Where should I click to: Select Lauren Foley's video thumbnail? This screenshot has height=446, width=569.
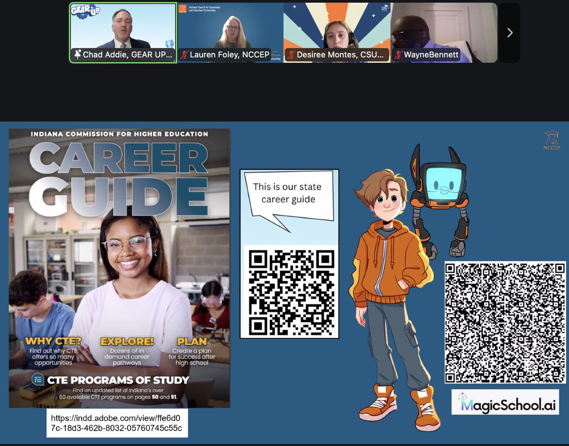tap(230, 33)
